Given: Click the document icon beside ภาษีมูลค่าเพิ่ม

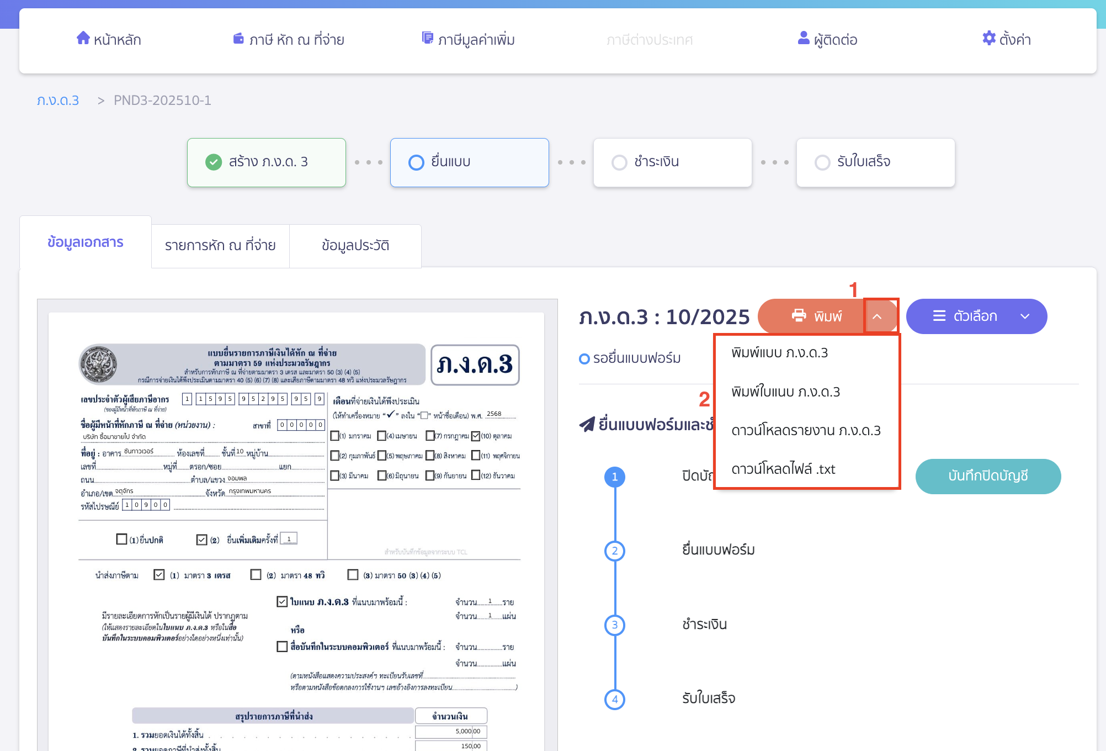Looking at the screenshot, I should [x=428, y=38].
